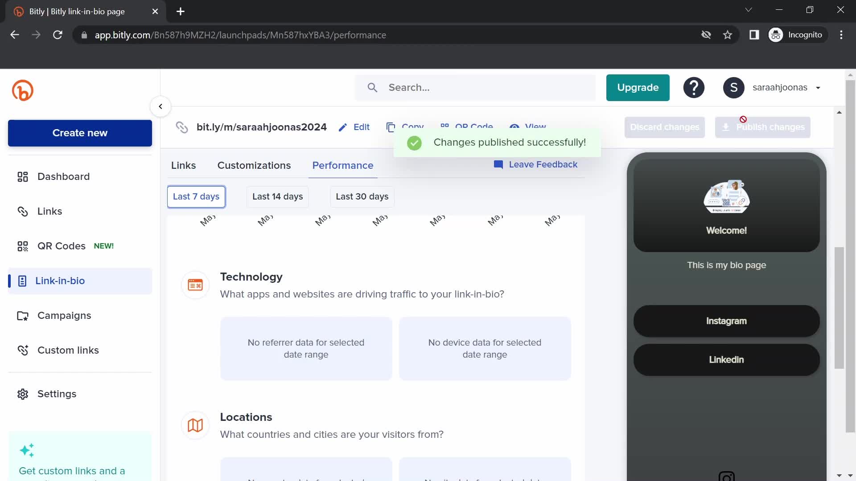Go back in browser history

[x=15, y=35]
